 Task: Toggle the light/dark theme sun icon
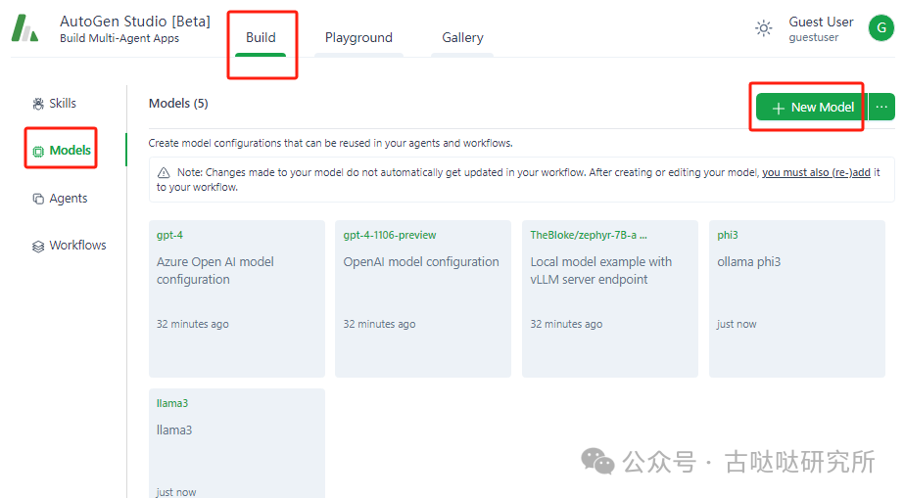(763, 28)
